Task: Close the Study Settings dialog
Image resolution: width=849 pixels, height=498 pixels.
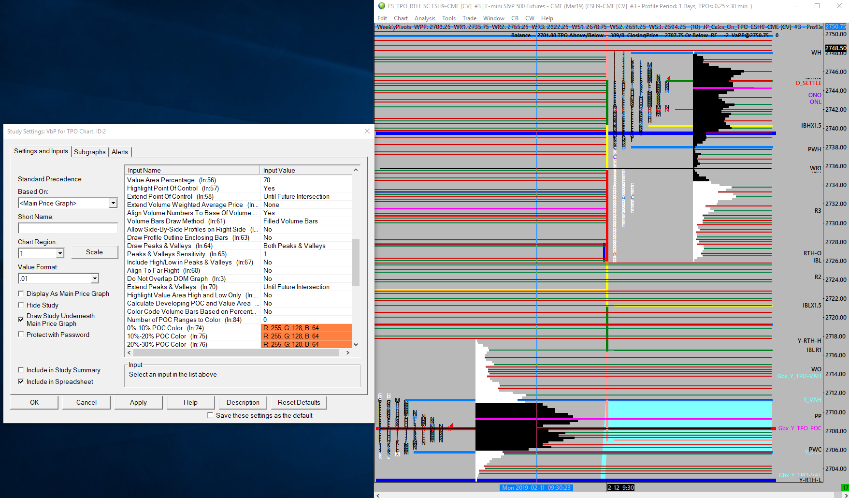Action: (x=367, y=131)
